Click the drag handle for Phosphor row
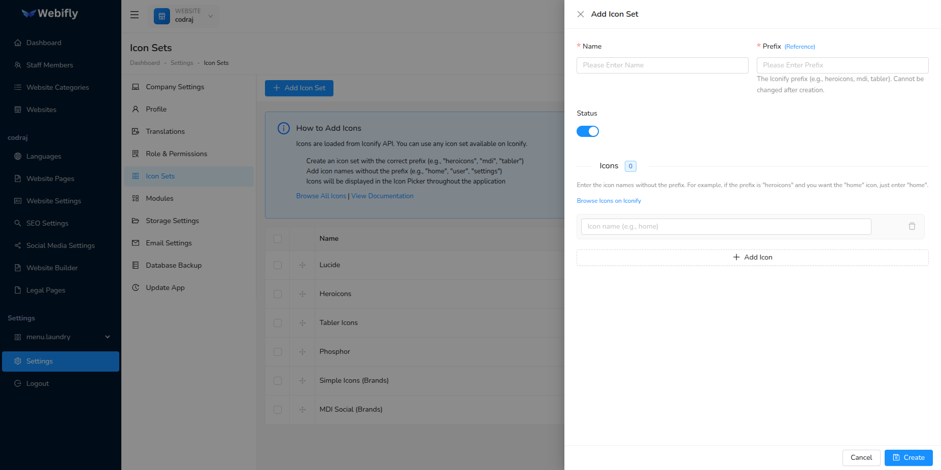Viewport: 941px width, 470px height. (303, 352)
